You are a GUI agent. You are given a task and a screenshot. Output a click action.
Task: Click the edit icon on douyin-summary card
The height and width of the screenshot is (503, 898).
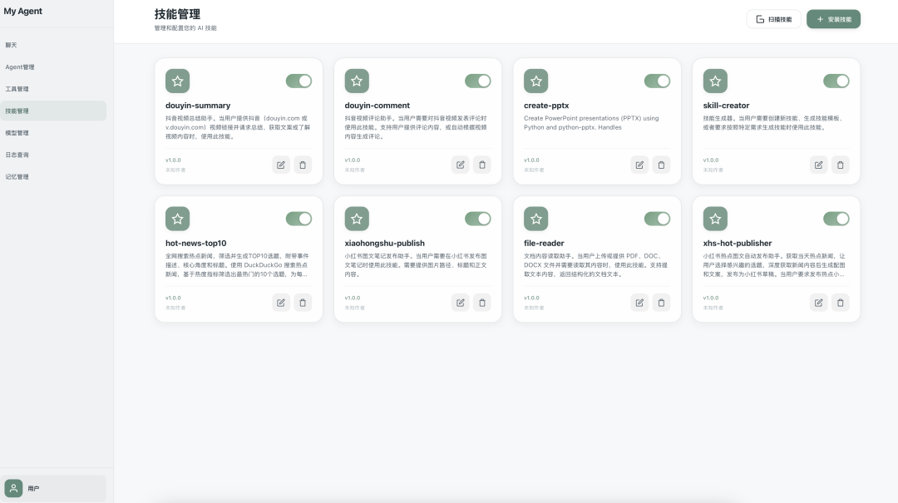[281, 165]
